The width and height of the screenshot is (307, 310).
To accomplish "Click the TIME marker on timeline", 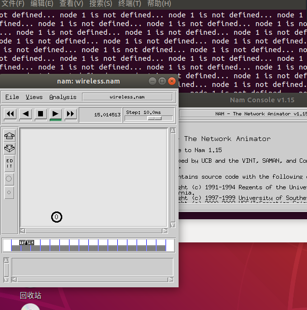I will pyautogui.click(x=27, y=242).
